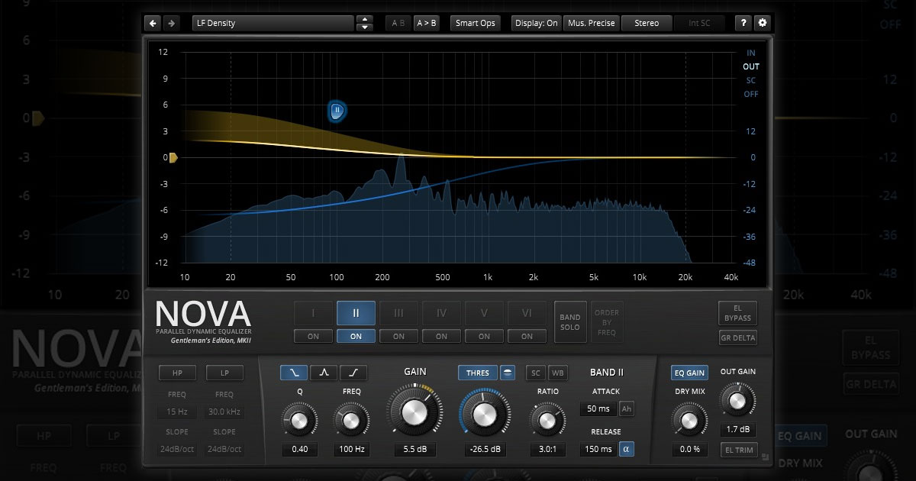Click the large GAIN knob
This screenshot has width=916, height=481.
[x=414, y=412]
